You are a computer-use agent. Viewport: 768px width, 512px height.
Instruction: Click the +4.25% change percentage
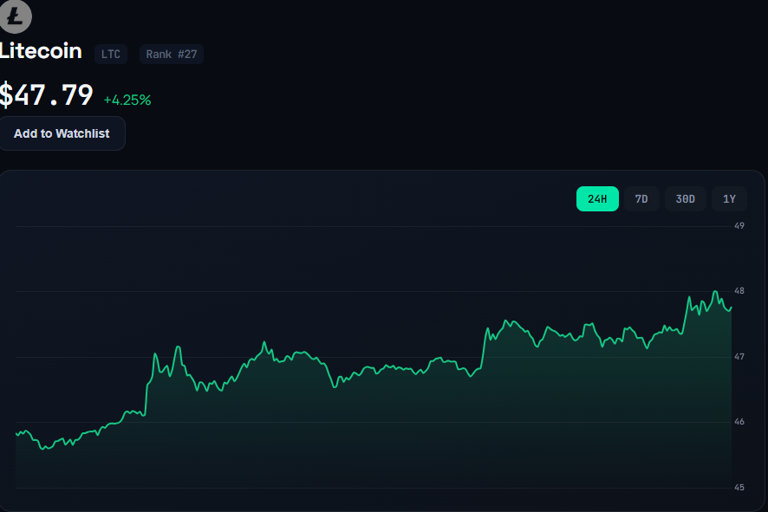click(127, 100)
